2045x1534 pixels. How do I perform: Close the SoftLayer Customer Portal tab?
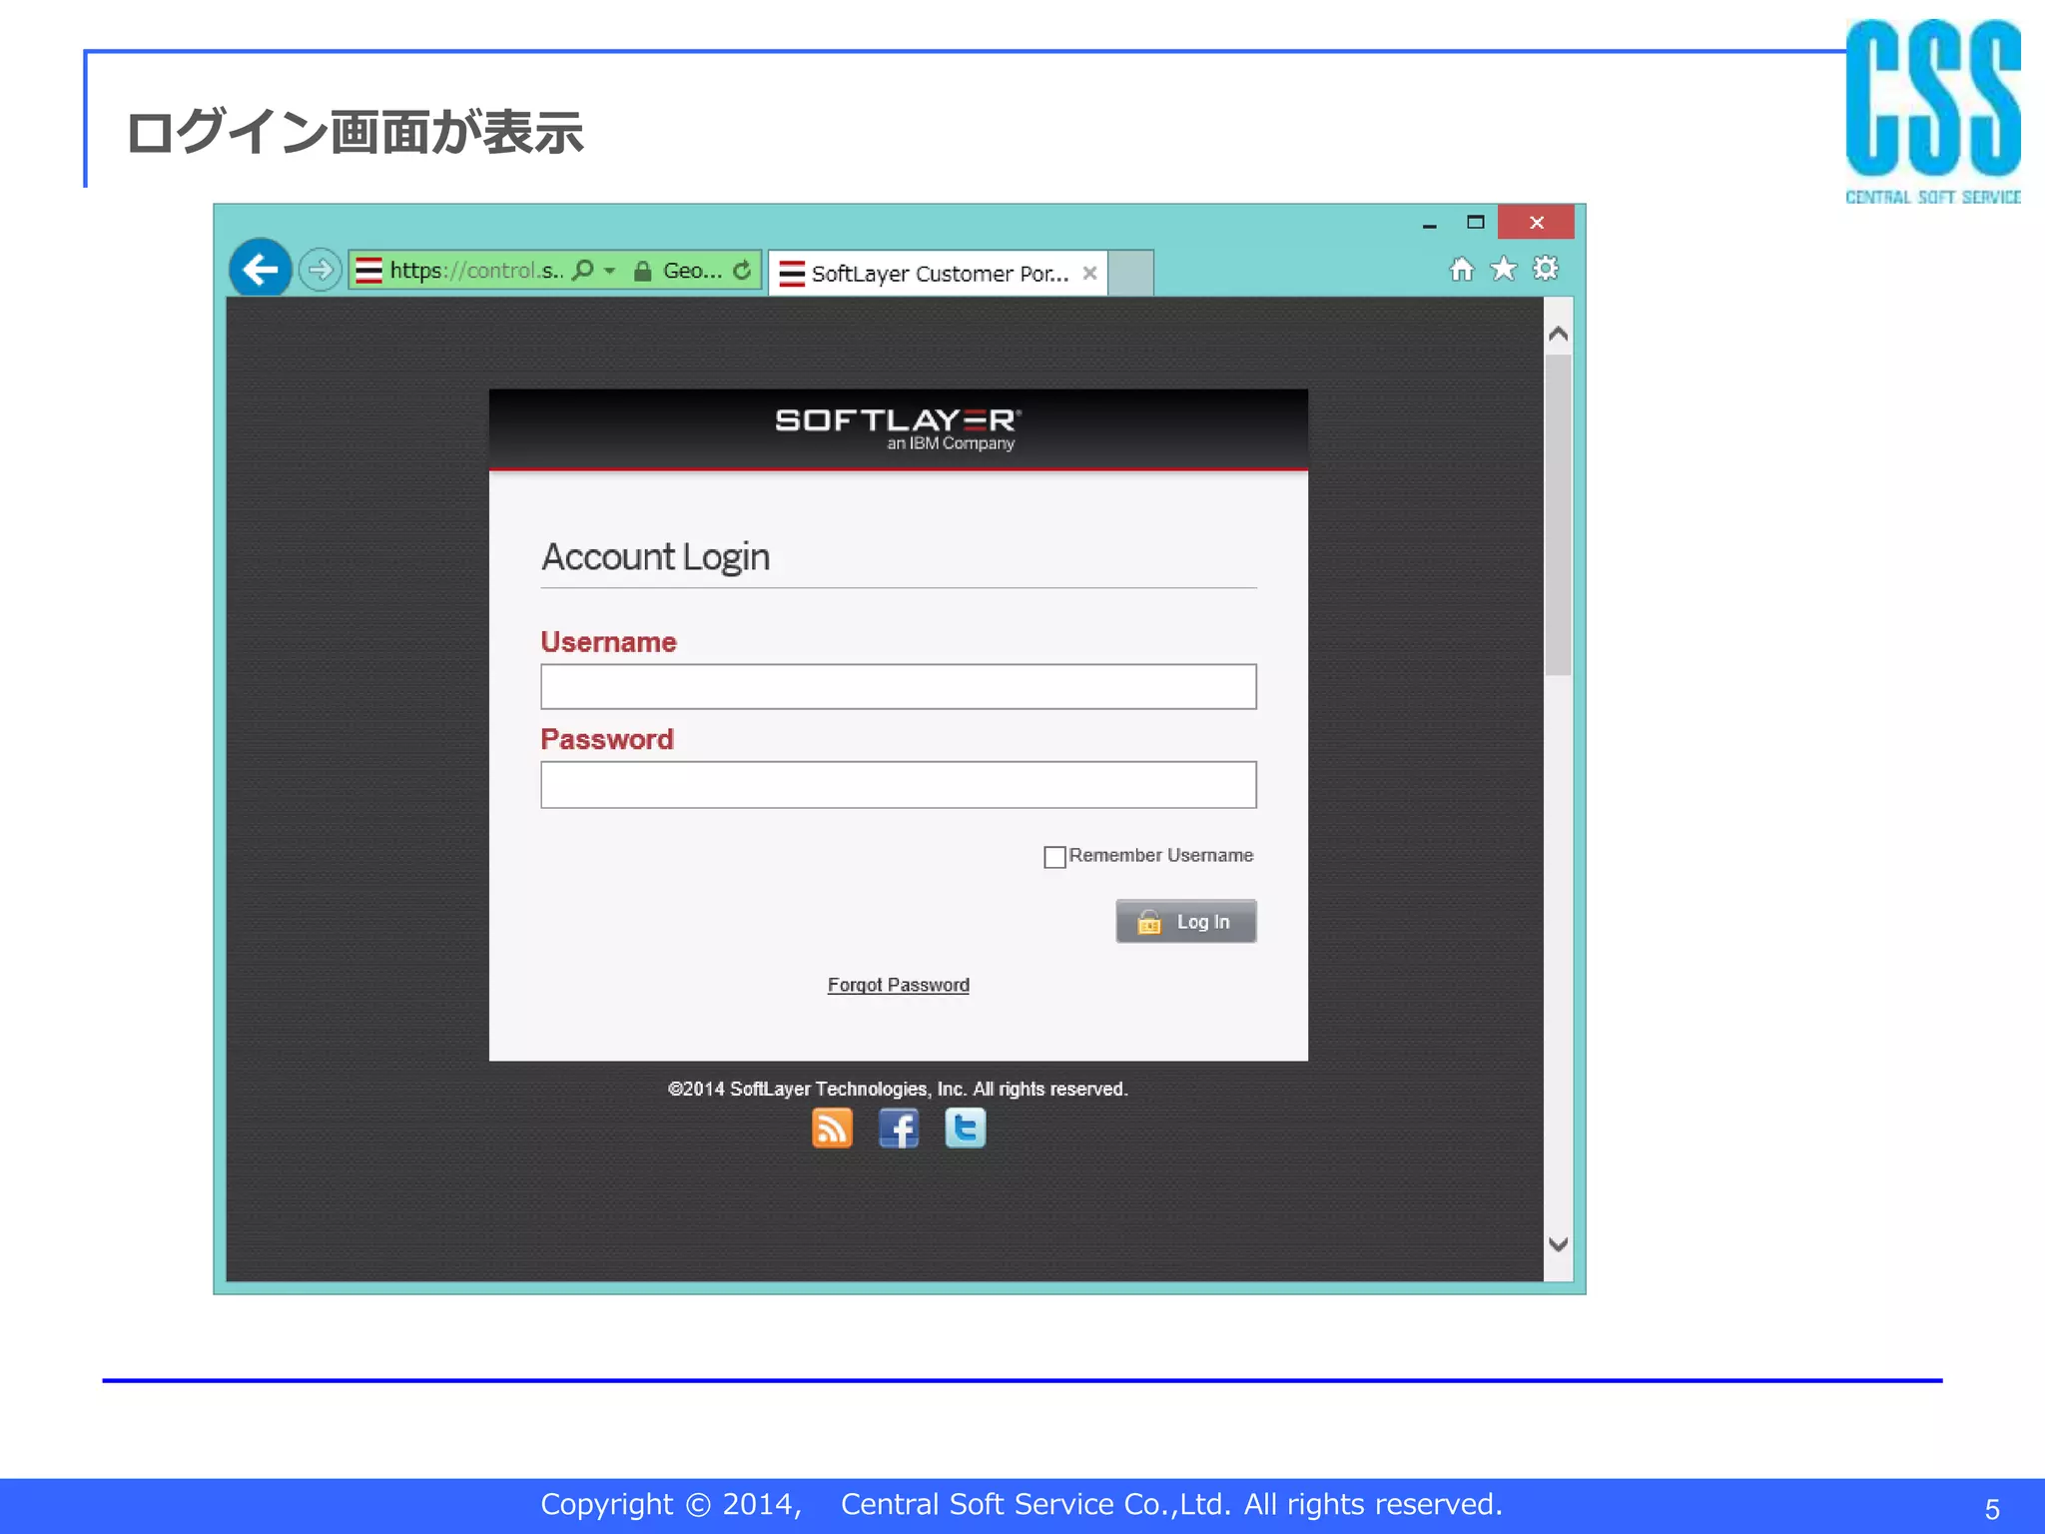click(x=1090, y=273)
